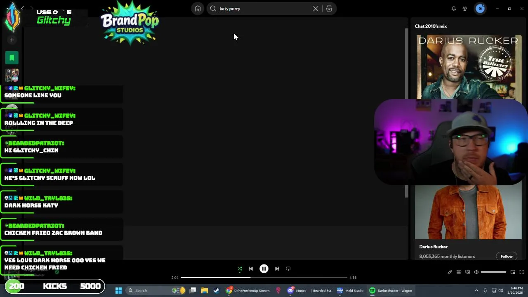Open the Friend Activity icon

[x=465, y=9]
